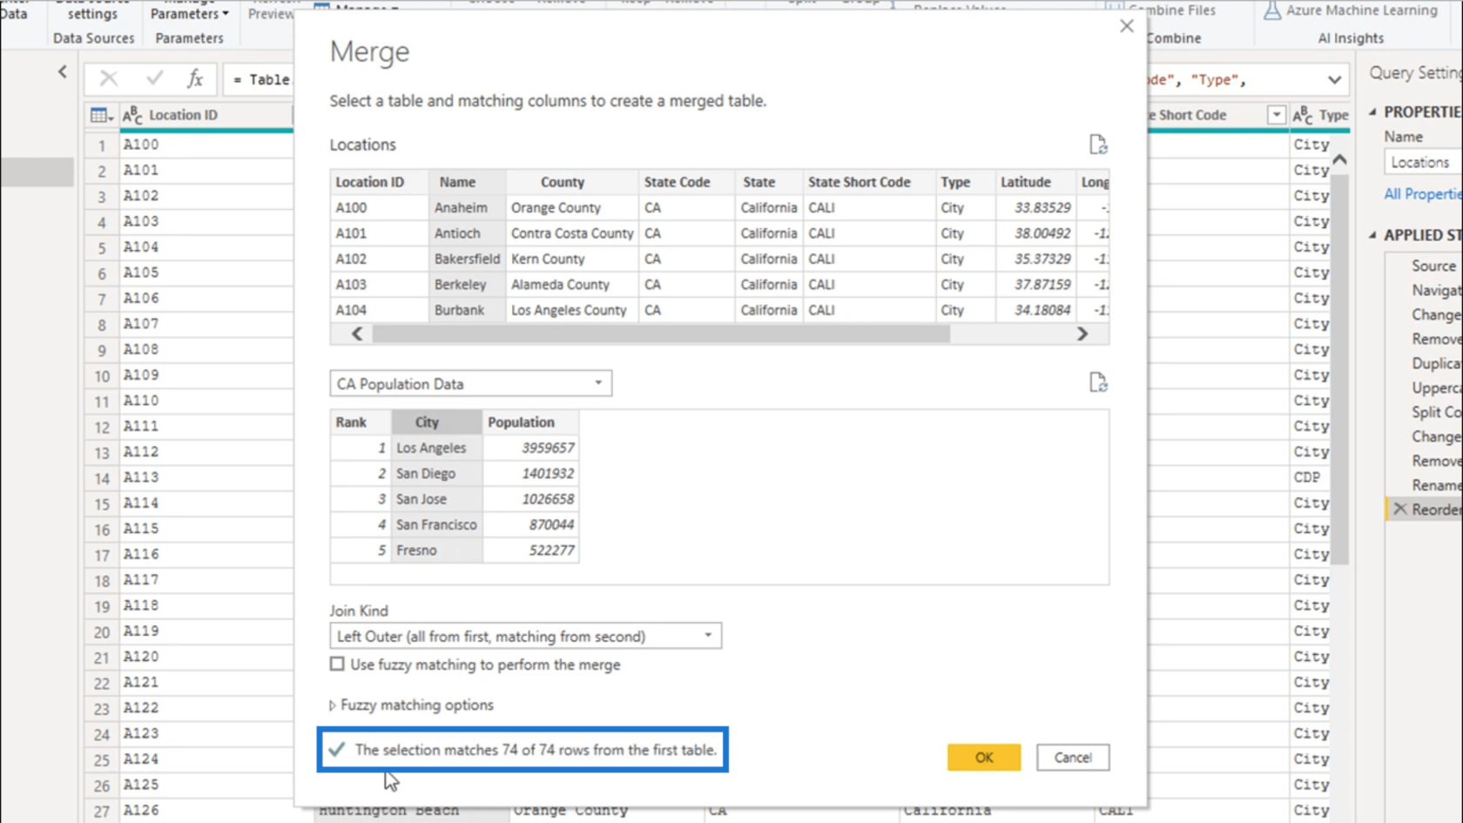Open the Join Kind dropdown
1463x823 pixels.
tap(525, 637)
